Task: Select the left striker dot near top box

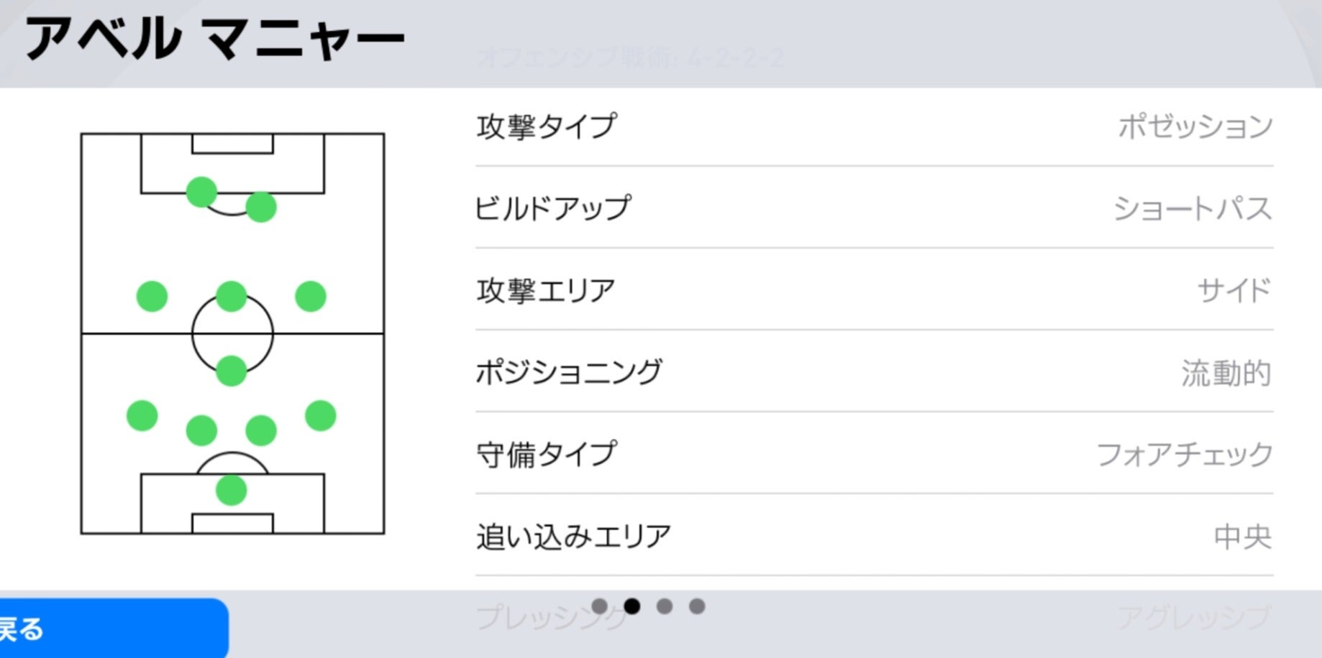Action: click(201, 193)
